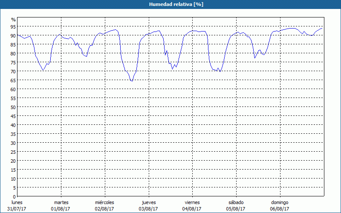The width and height of the screenshot is (341, 213).
Task: Select the "lunes" day label
Action: tap(17, 202)
